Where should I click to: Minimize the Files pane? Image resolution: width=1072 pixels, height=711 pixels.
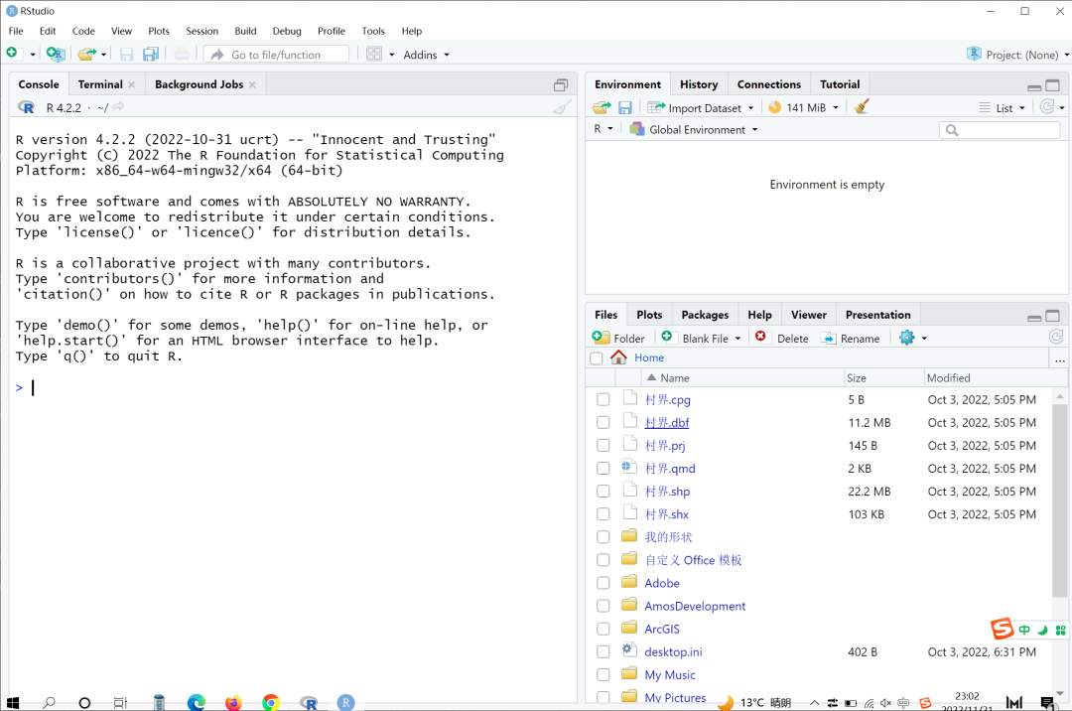coord(1034,317)
